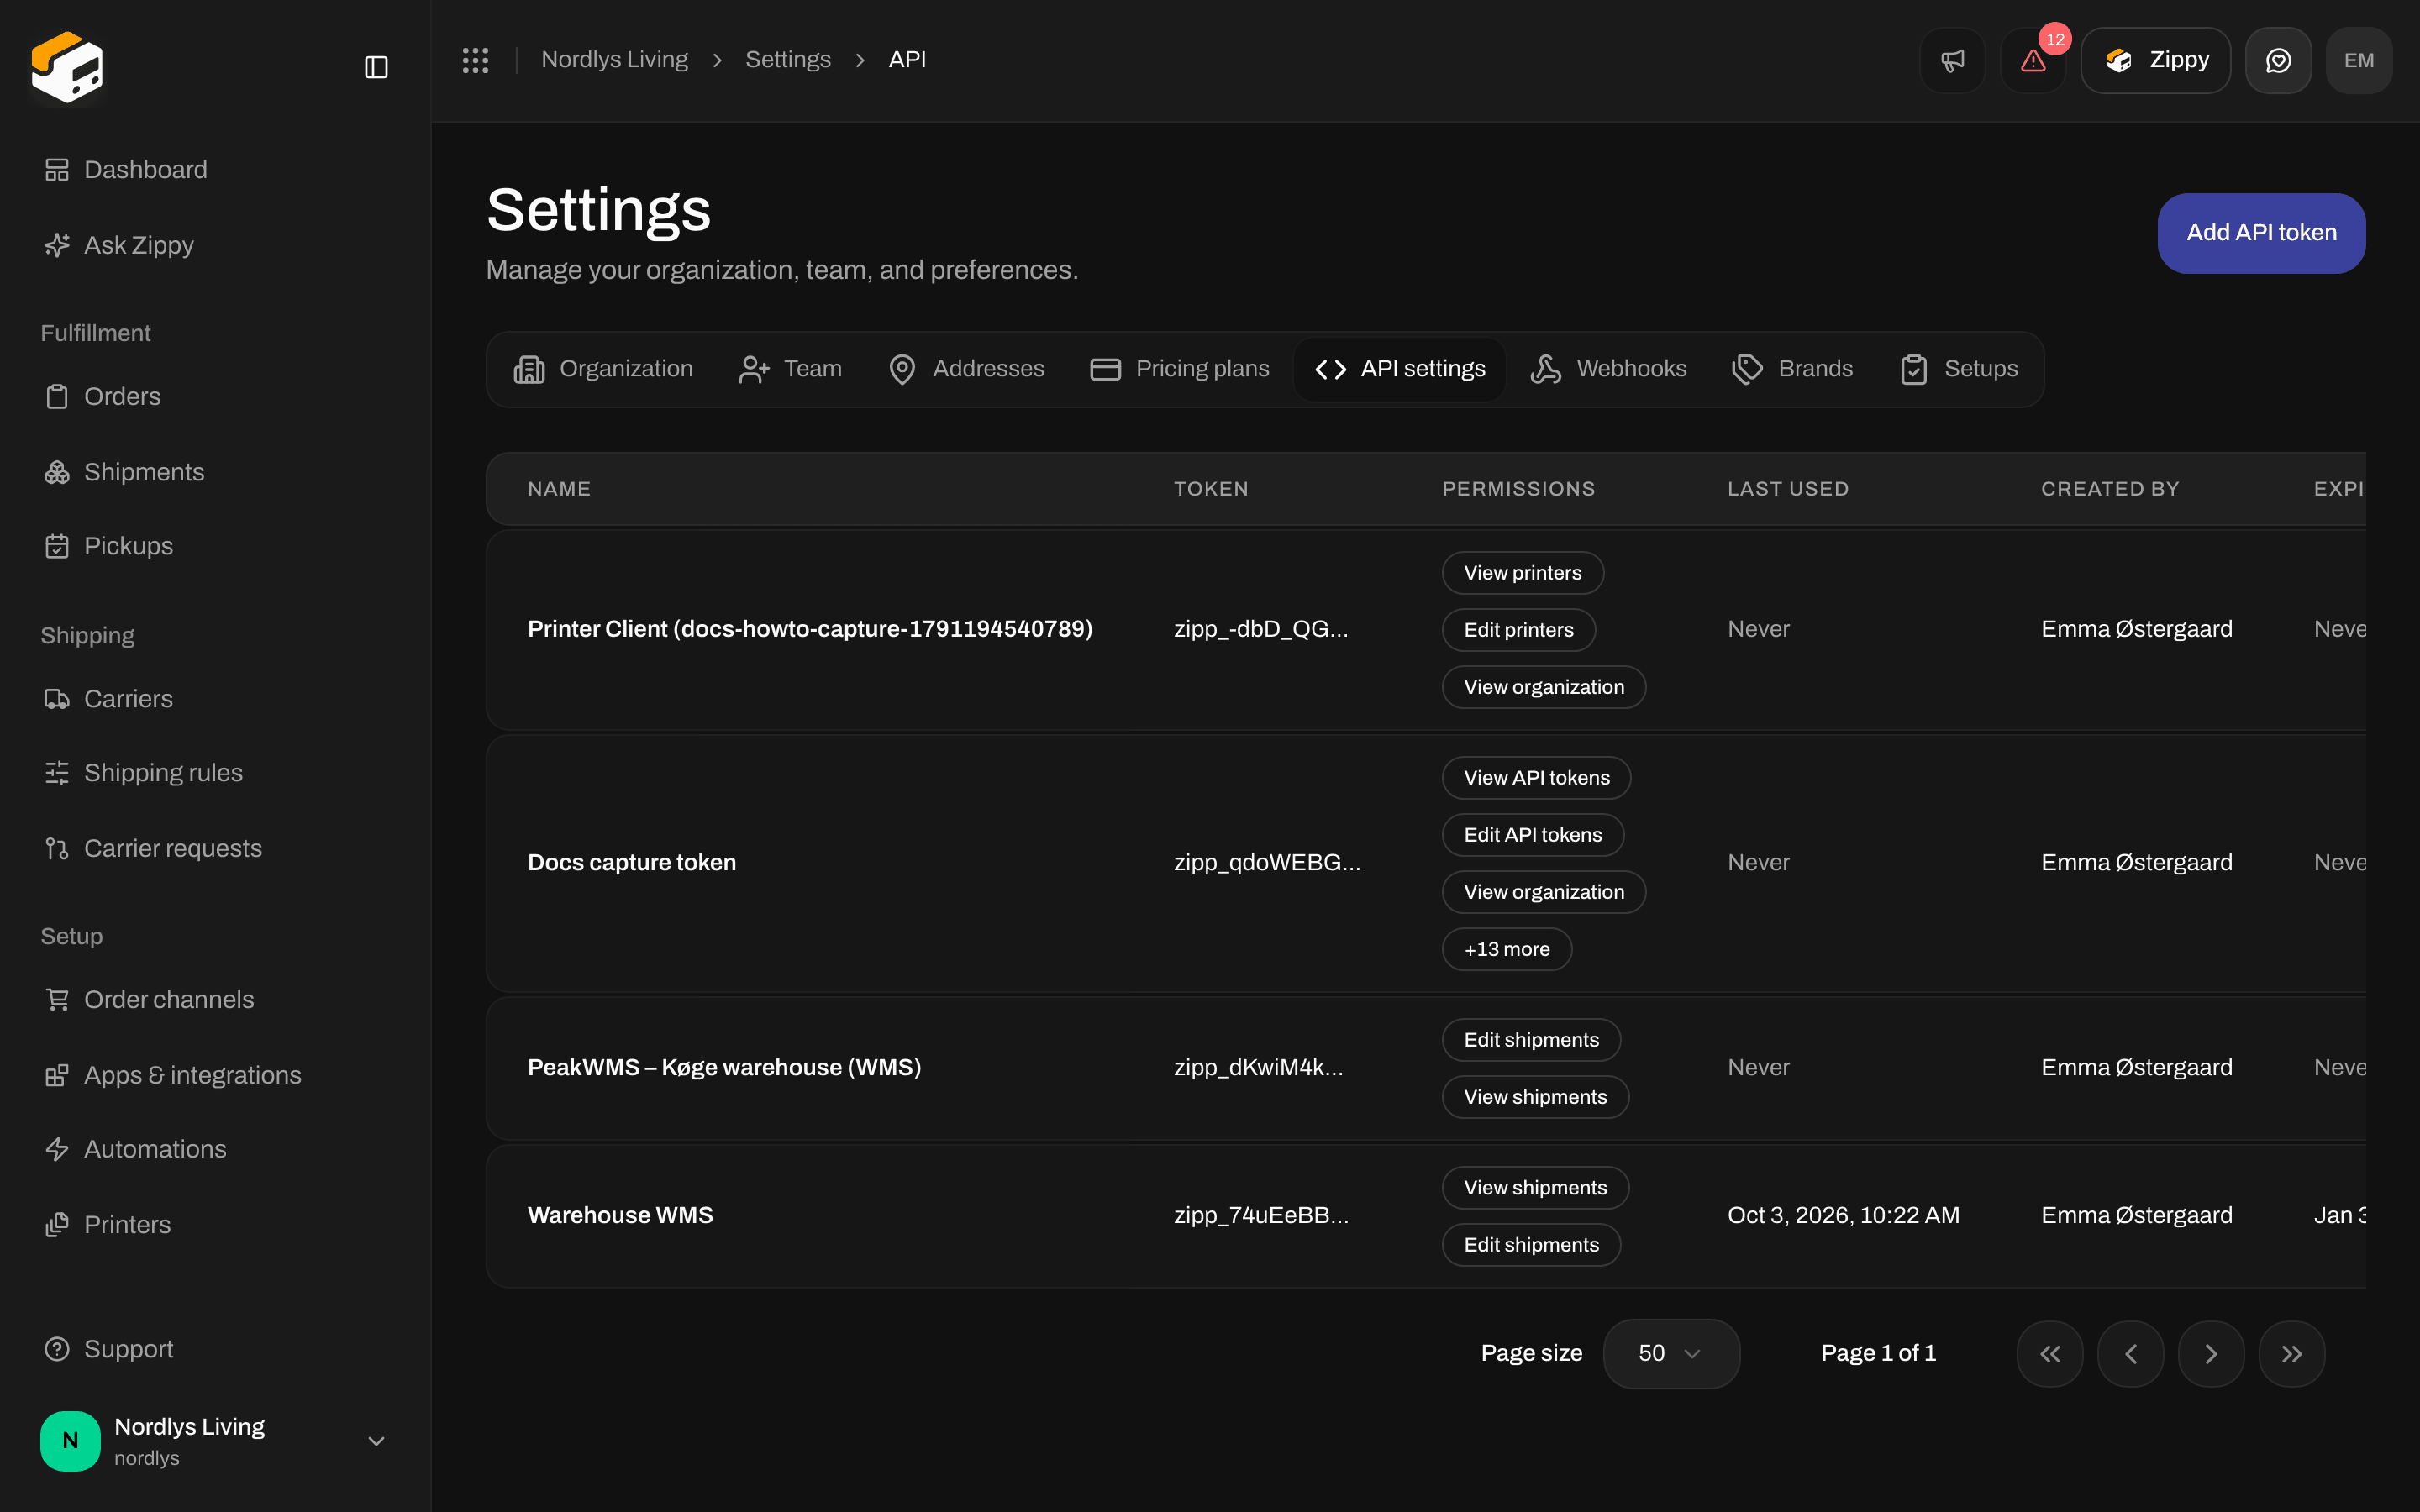
Task: Click the Oct 3, 2026, 10:22 AM last used value
Action: [x=1843, y=1216]
